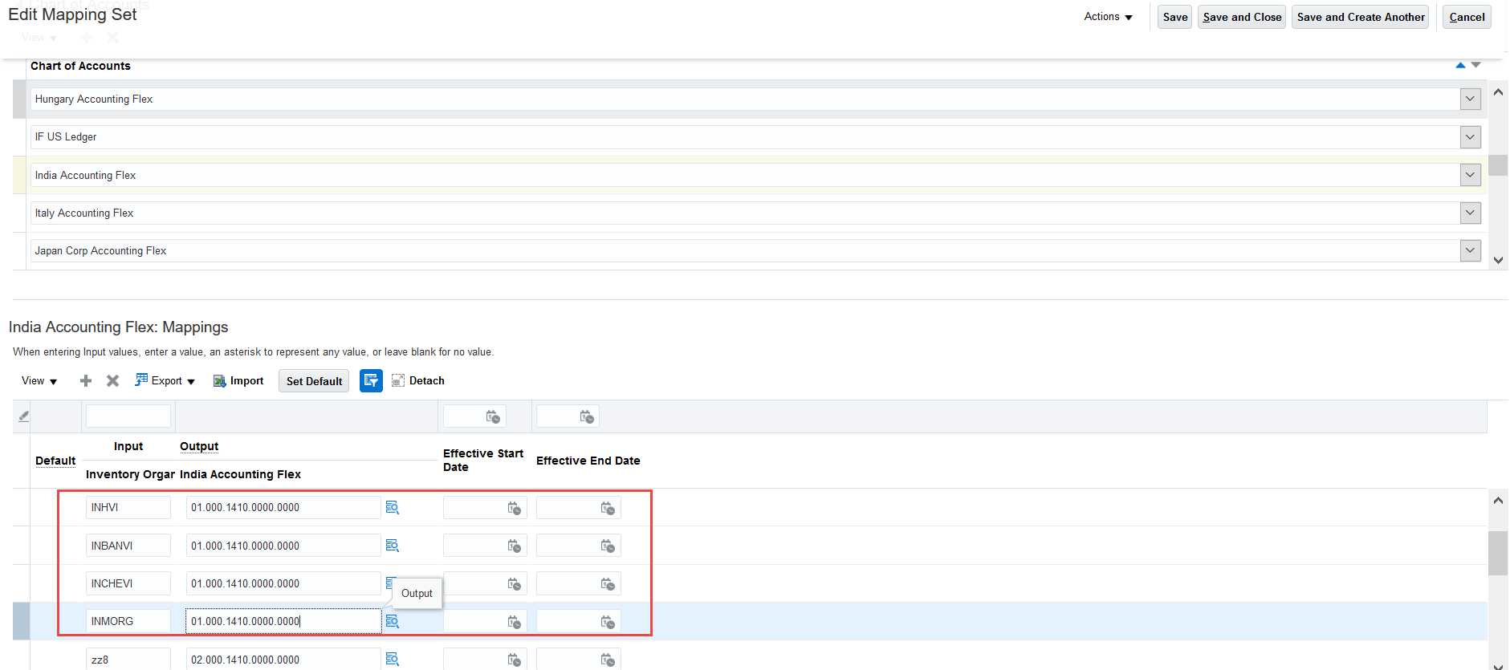Screen dimensions: 1510x670
Task: Open the Effective End Date filter calendar
Action: 587,416
